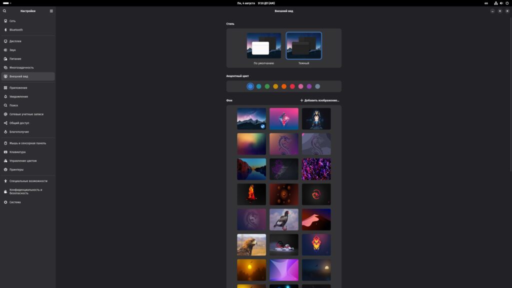Viewport: 512px width, 288px height.
Task: Click the Система gear icon
Action: 5,202
